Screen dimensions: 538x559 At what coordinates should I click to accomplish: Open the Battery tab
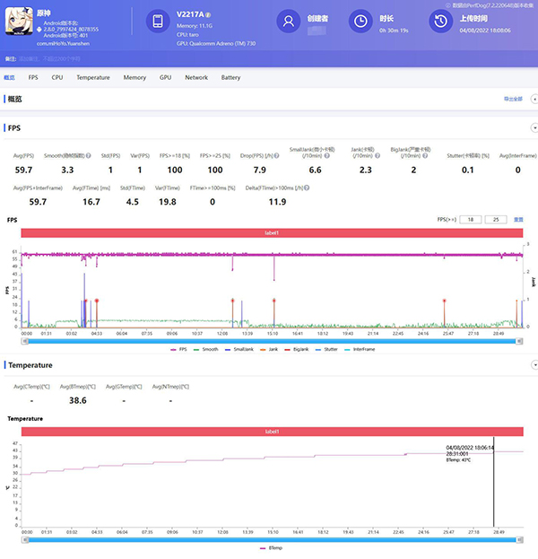(230, 78)
